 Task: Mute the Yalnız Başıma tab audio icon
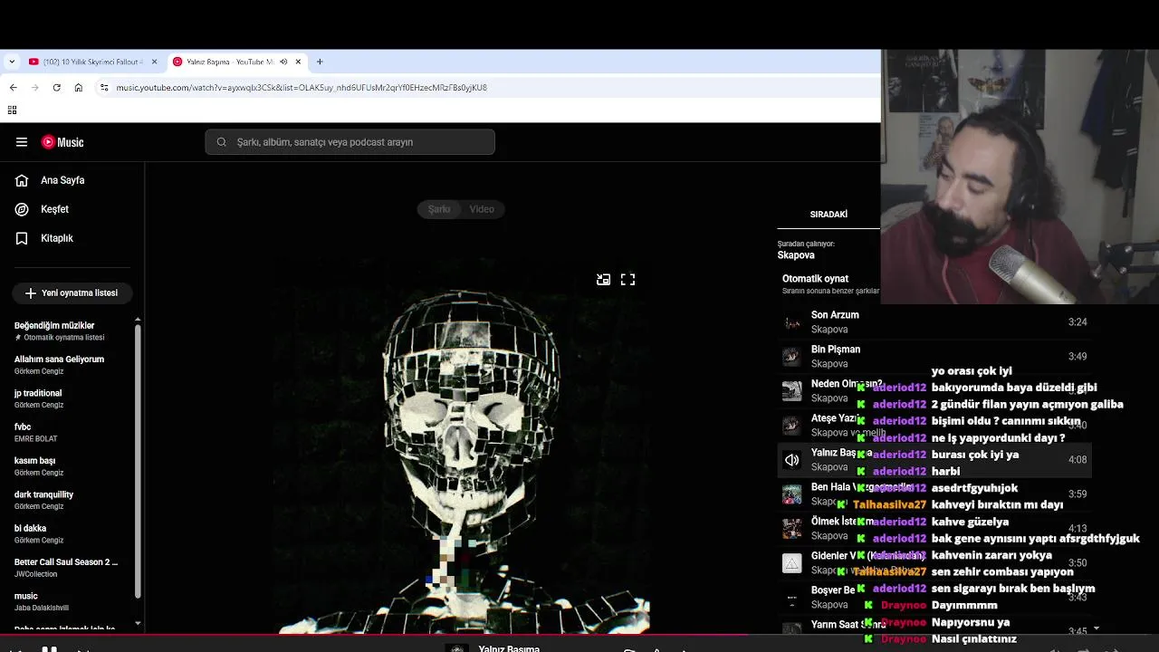[x=283, y=62]
